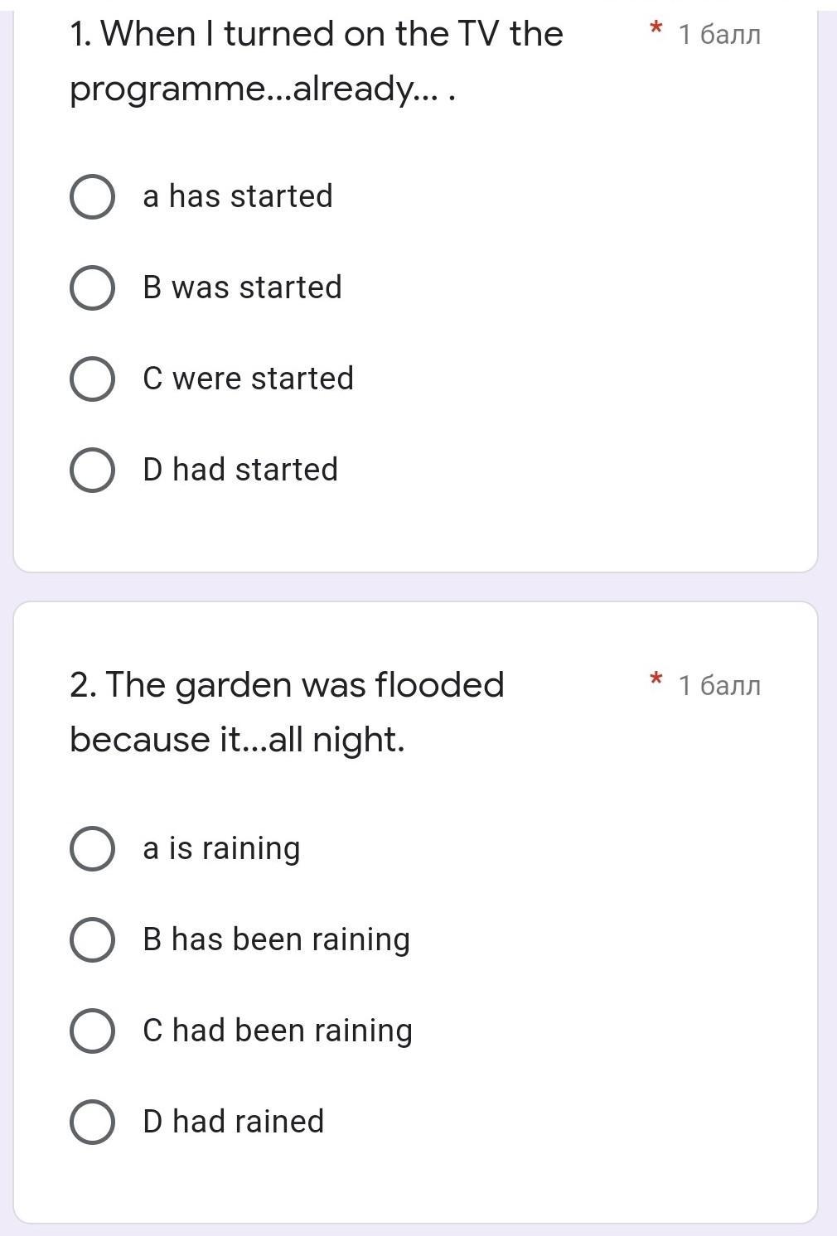
Task: Select radio button for 'a is raining'
Action: tap(92, 849)
